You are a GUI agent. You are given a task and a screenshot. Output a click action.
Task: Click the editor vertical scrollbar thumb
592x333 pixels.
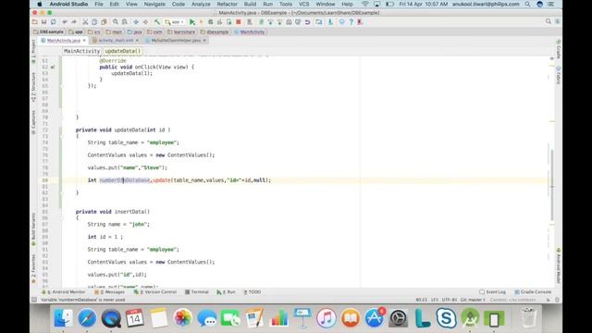click(551, 185)
